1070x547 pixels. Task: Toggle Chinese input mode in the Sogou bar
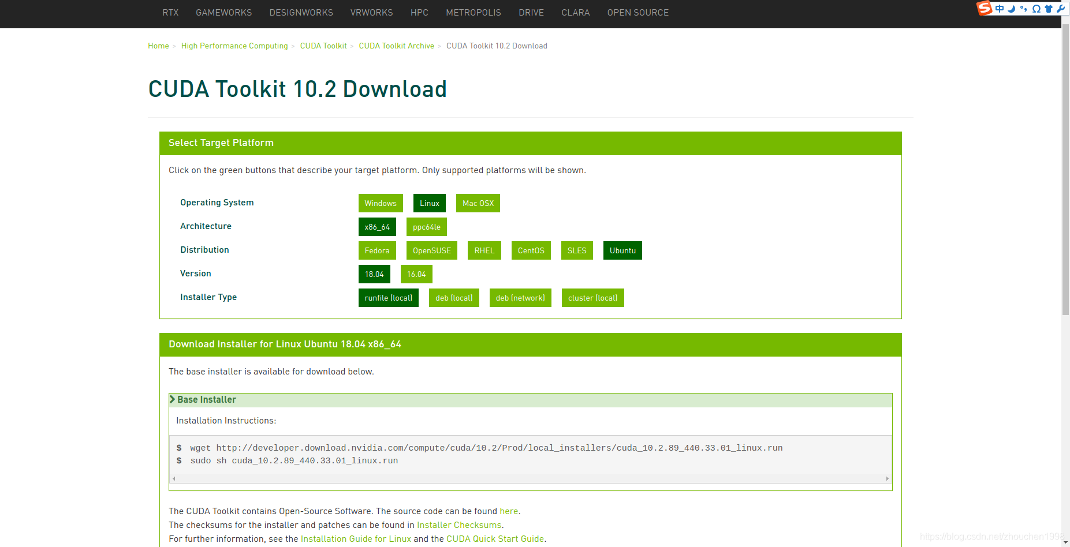tap(1000, 9)
